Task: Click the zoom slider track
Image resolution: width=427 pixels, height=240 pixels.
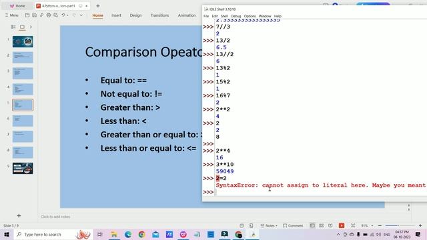Action: (400, 225)
